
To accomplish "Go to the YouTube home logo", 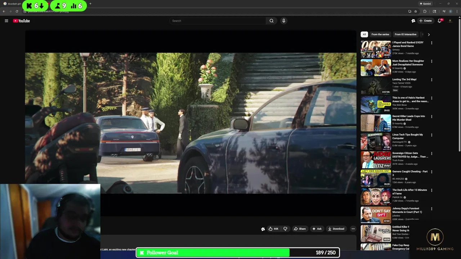I will tap(21, 21).
